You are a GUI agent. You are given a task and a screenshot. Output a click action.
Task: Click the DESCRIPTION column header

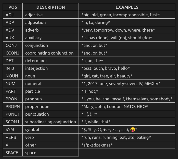pos(50,7)
